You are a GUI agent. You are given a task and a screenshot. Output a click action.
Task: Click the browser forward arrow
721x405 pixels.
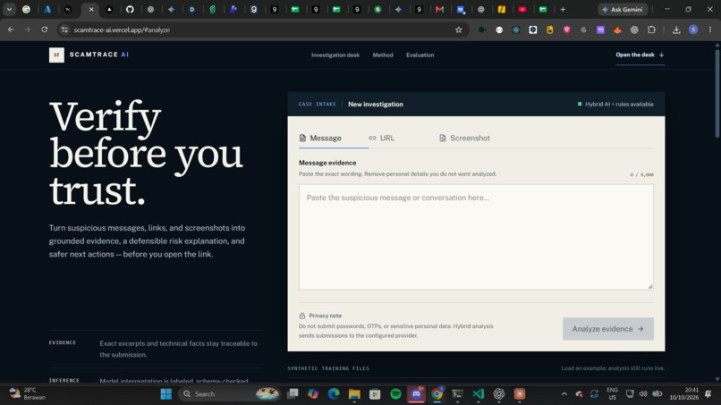pos(28,30)
